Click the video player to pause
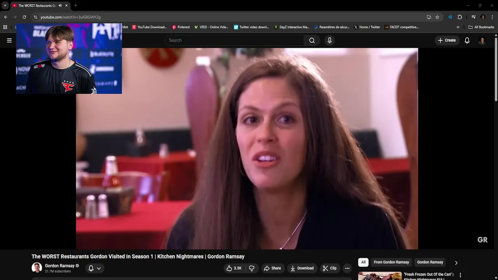Screen dimensions: 498x280 click(x=247, y=149)
